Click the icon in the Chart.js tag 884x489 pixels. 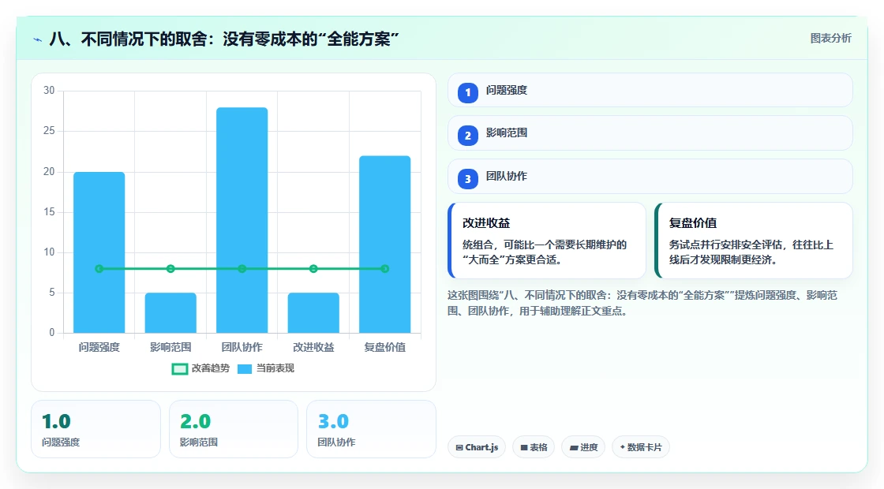459,447
